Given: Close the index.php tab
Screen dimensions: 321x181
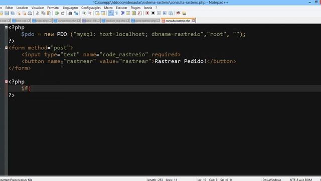Looking at the screenshot, I should click(50, 21).
